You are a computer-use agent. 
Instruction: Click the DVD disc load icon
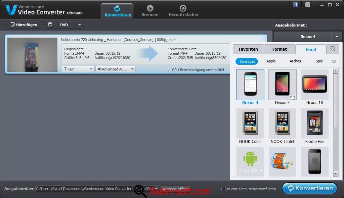[x=50, y=25]
